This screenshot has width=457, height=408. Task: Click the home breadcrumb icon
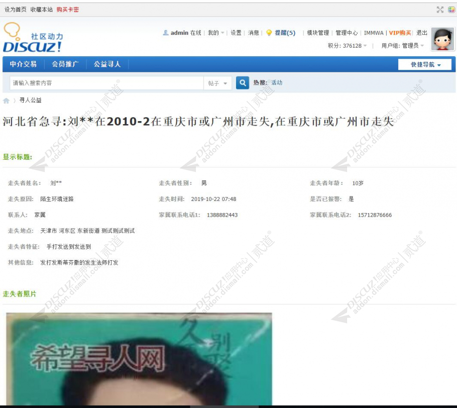point(6,101)
